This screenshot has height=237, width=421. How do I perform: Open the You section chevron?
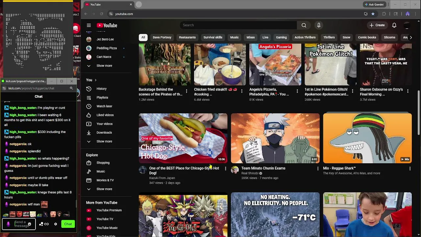point(95,80)
